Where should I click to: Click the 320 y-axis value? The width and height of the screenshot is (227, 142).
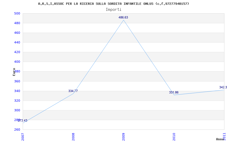point(17,101)
